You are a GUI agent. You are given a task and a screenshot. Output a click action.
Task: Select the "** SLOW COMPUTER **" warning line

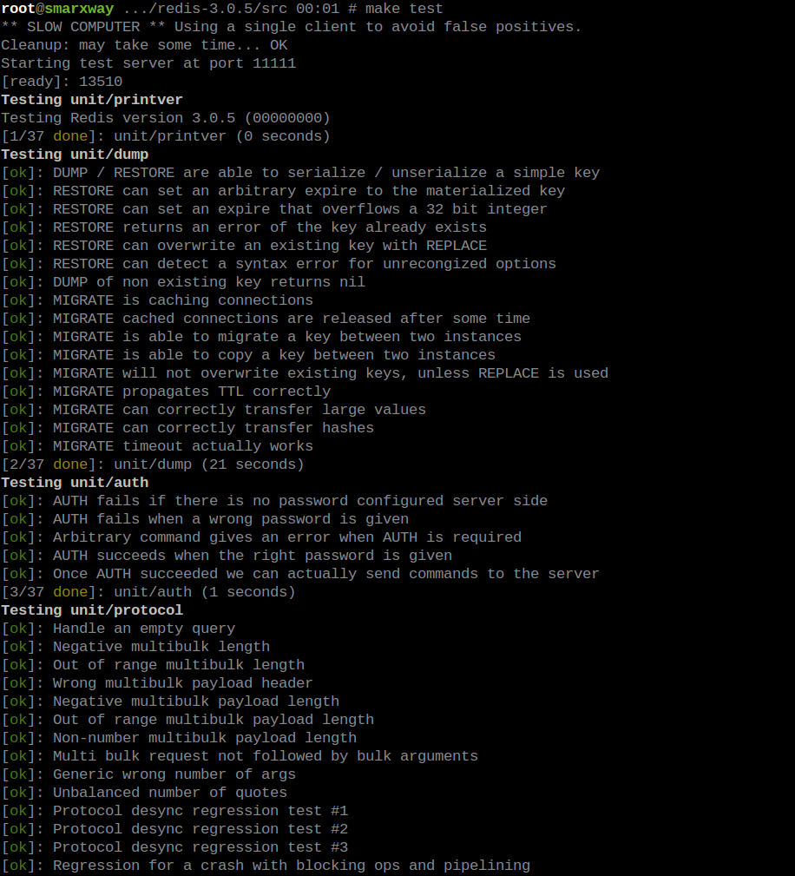(x=291, y=27)
